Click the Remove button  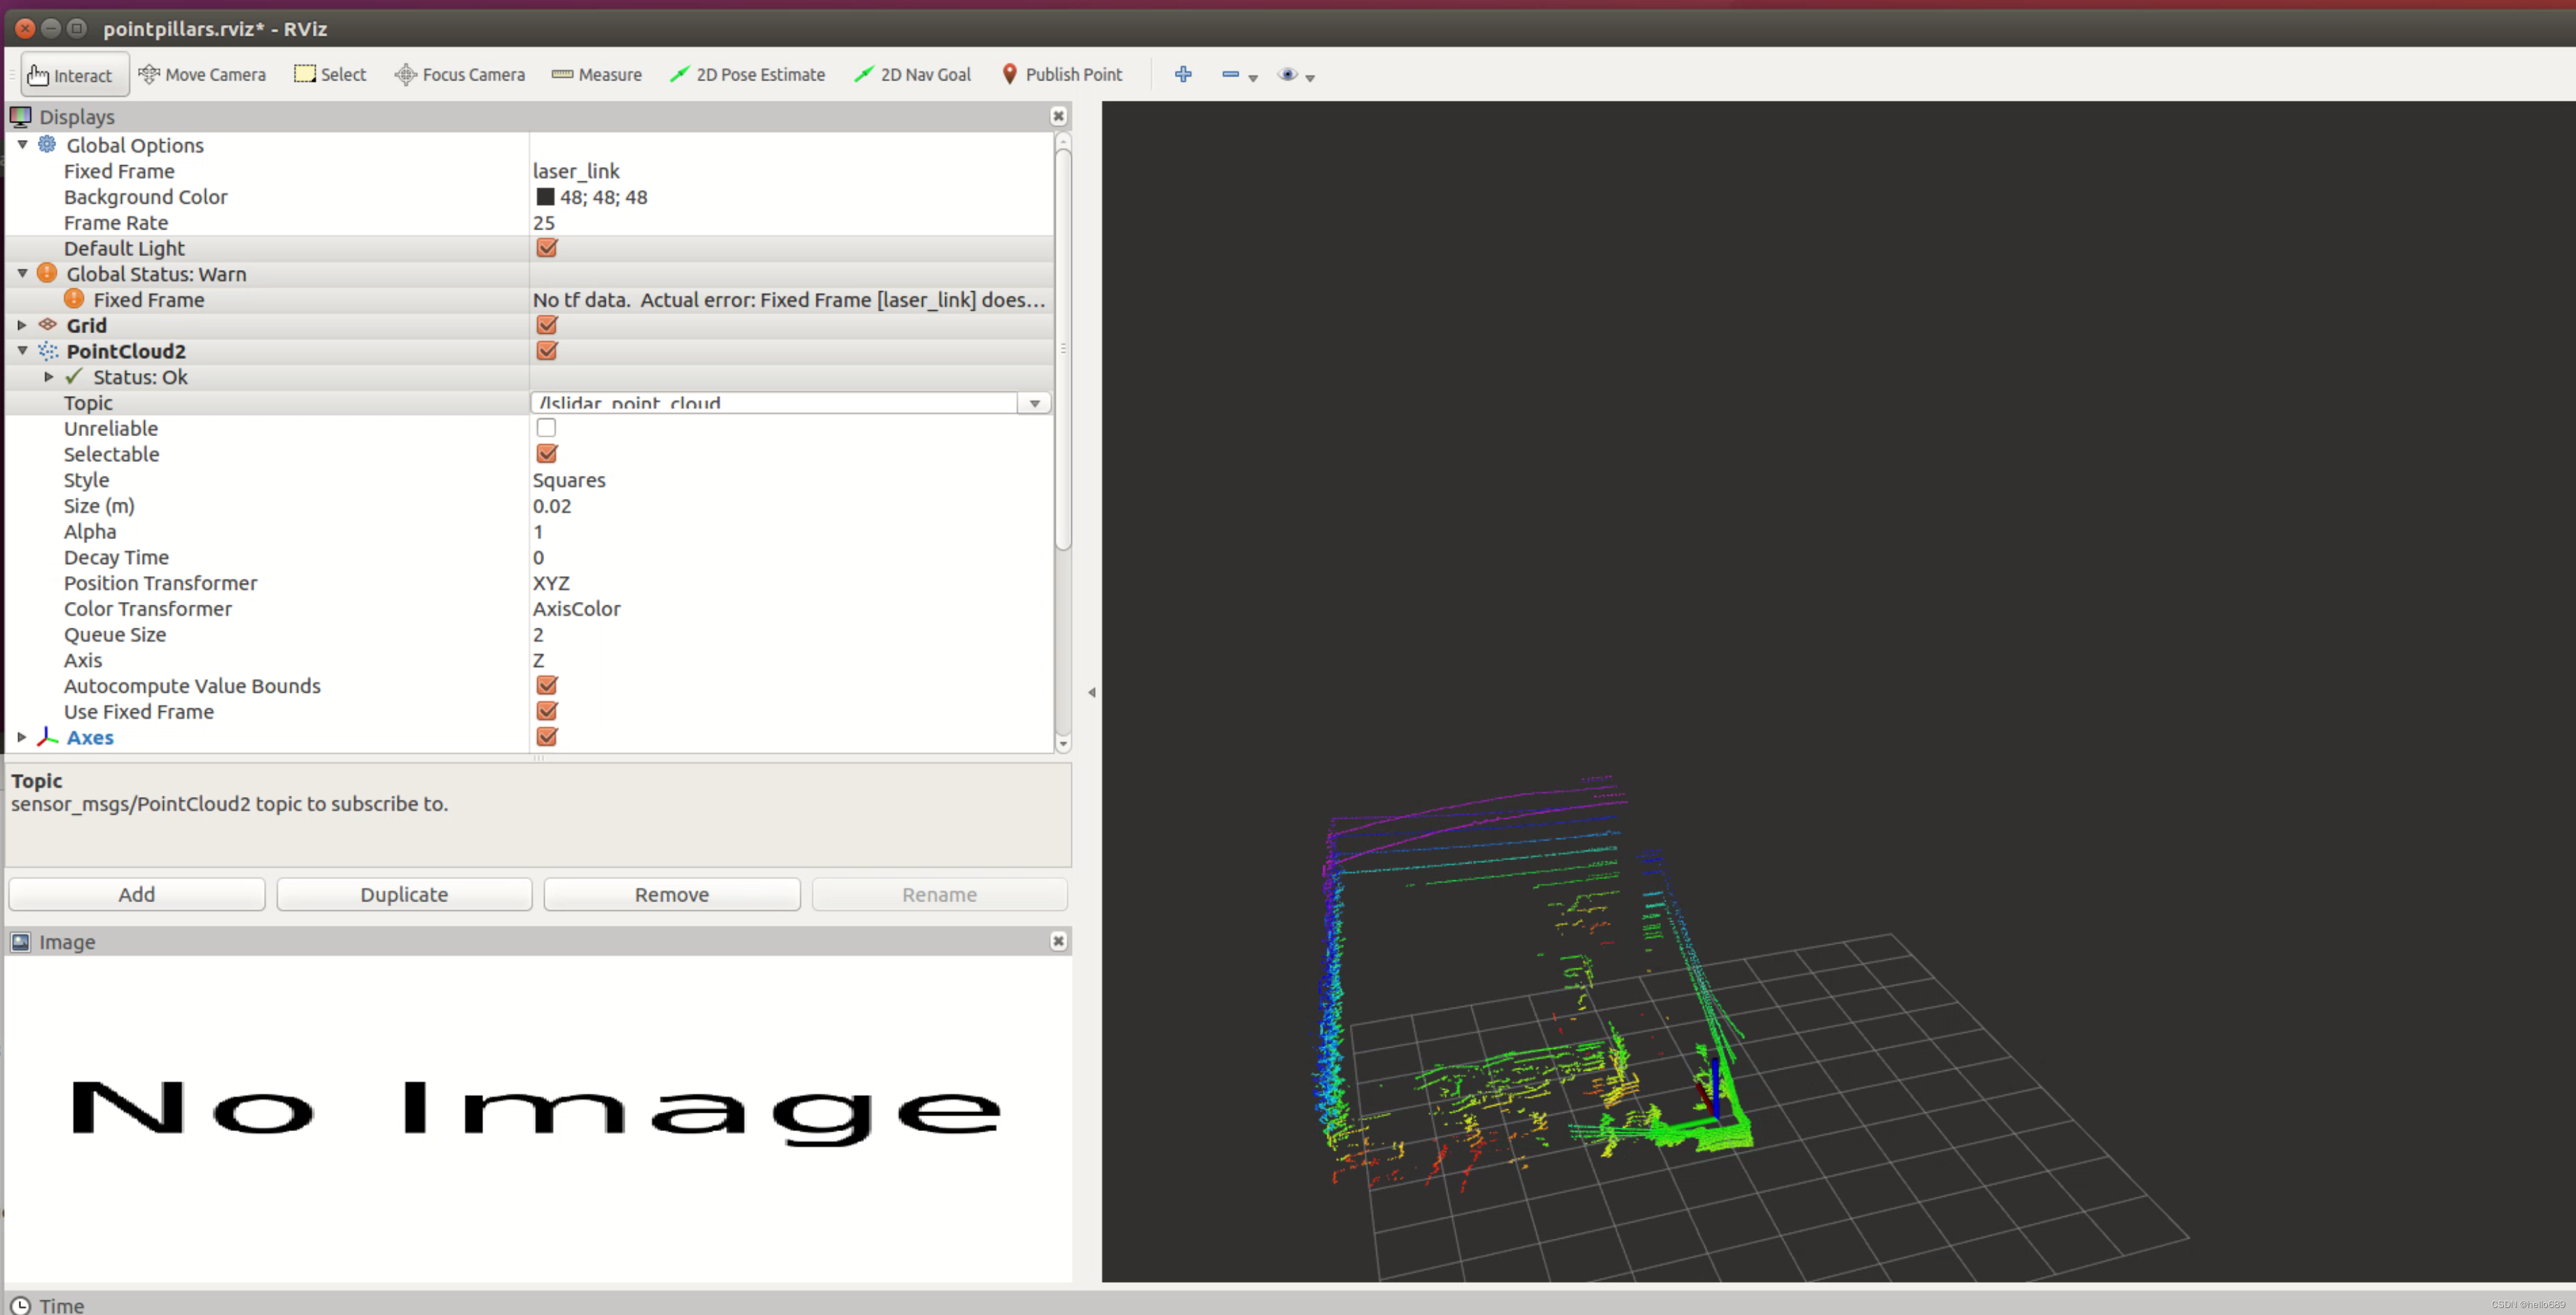(669, 894)
